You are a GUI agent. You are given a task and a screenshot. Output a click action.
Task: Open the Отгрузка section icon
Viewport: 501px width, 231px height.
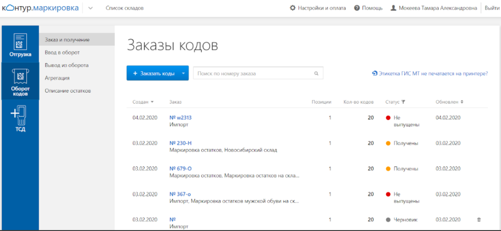(x=20, y=41)
